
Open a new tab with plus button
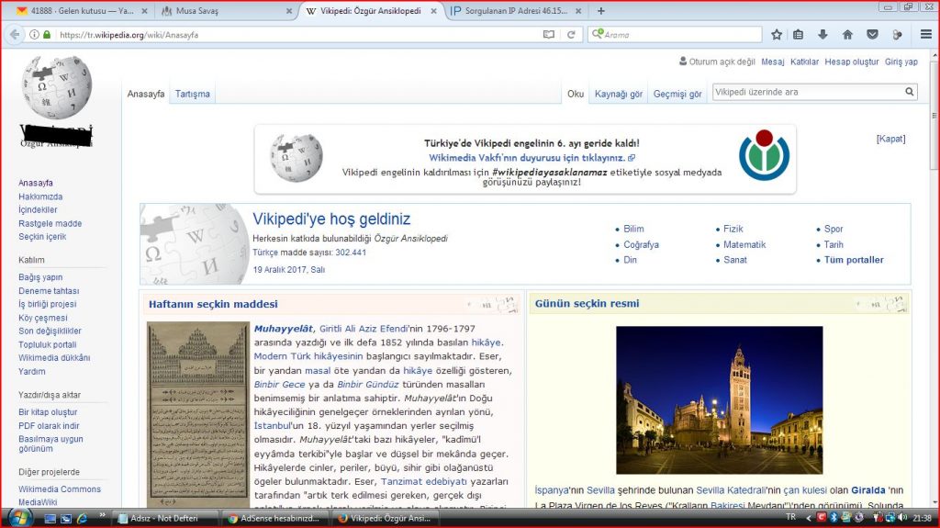click(601, 11)
